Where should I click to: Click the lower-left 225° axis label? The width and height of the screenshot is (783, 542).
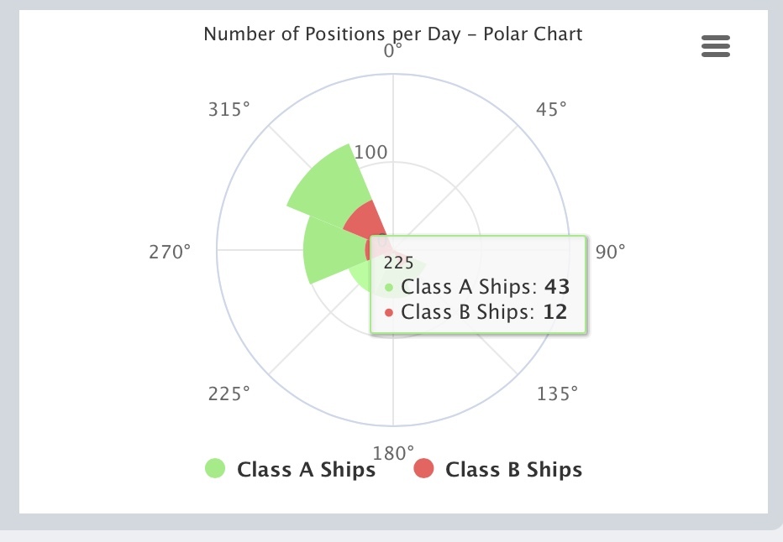pos(229,393)
